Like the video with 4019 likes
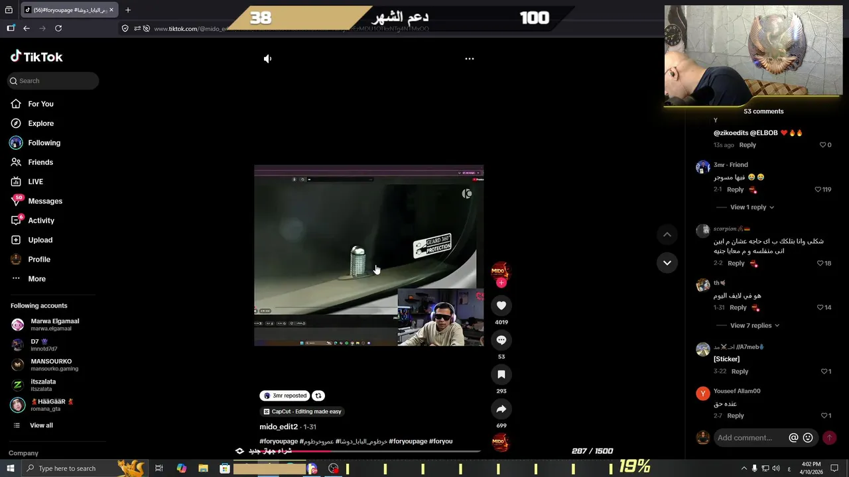This screenshot has height=477, width=849. coord(501,305)
